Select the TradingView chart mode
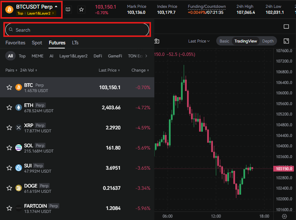This screenshot has width=296, height=220. pyautogui.click(x=245, y=41)
